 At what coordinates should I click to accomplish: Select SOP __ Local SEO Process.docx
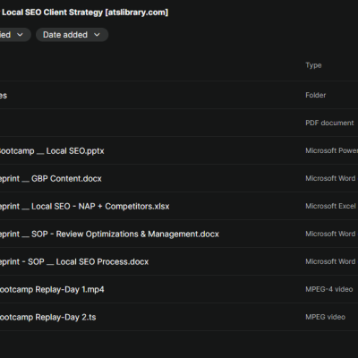pos(74,262)
